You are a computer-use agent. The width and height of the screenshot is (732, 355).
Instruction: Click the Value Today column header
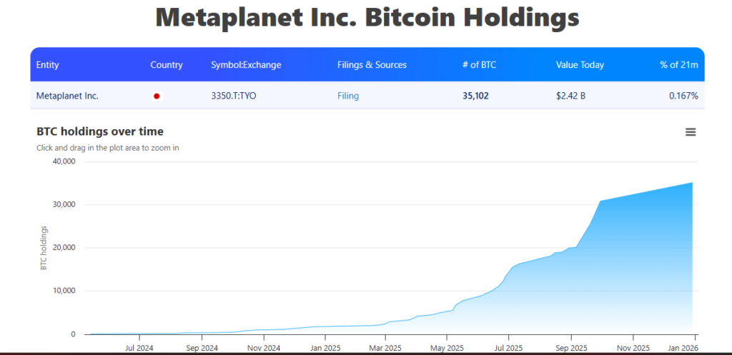coord(580,65)
